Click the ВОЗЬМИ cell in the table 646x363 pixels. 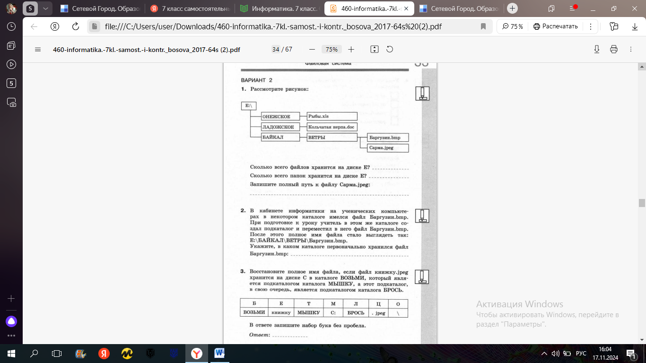point(254,312)
